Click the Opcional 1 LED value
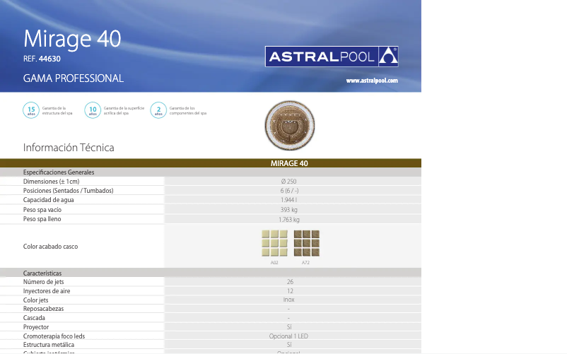The height and width of the screenshot is (354, 567). click(288, 336)
